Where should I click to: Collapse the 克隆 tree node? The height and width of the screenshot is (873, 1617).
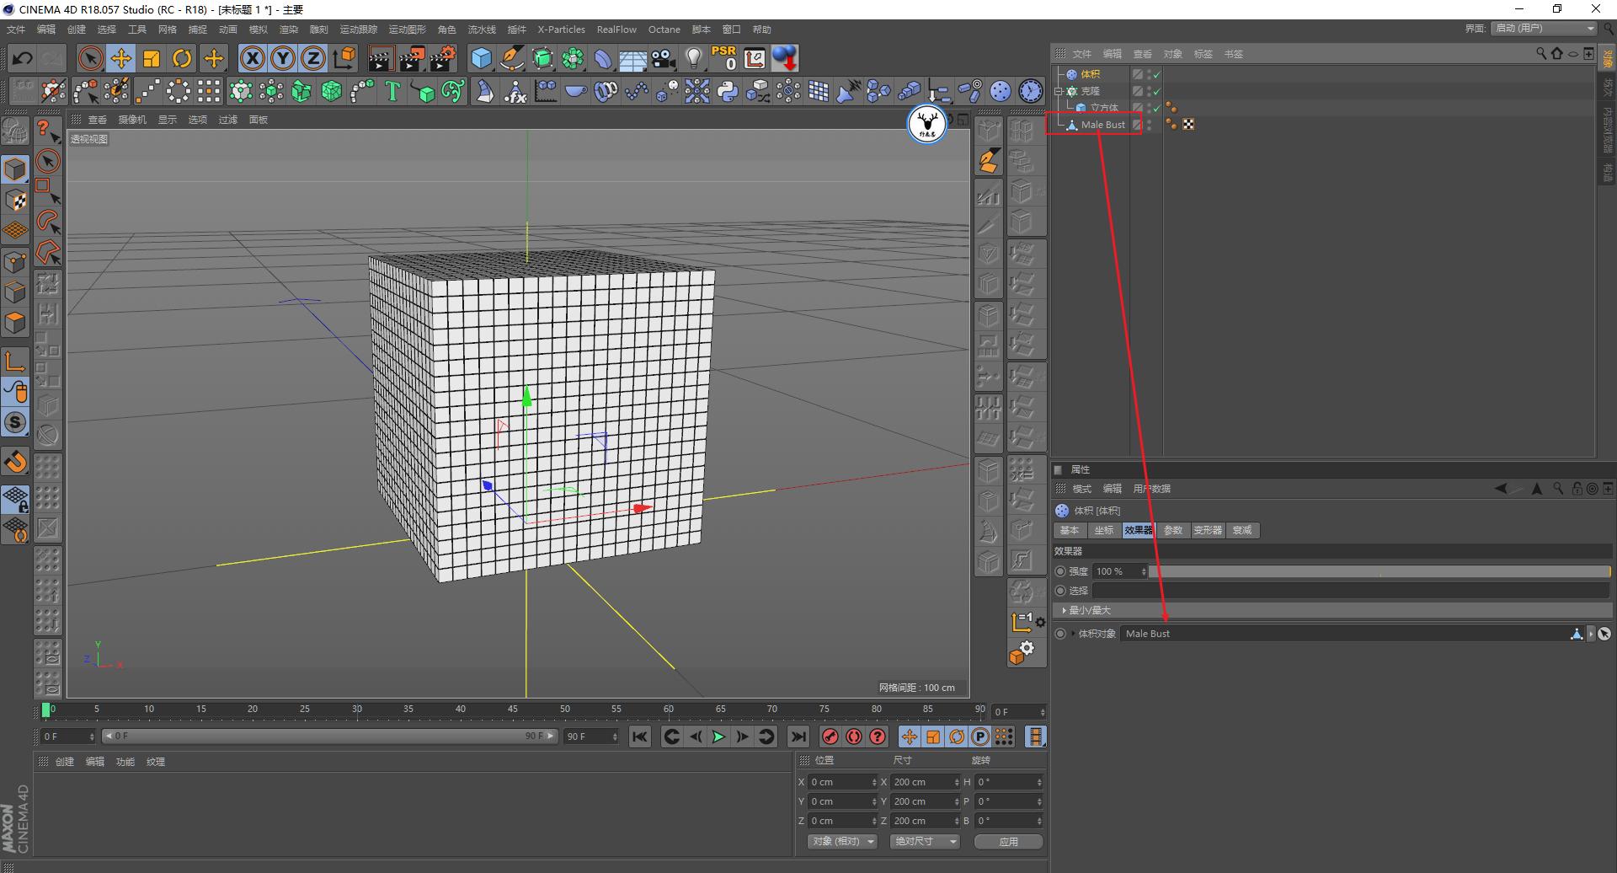[x=1059, y=91]
